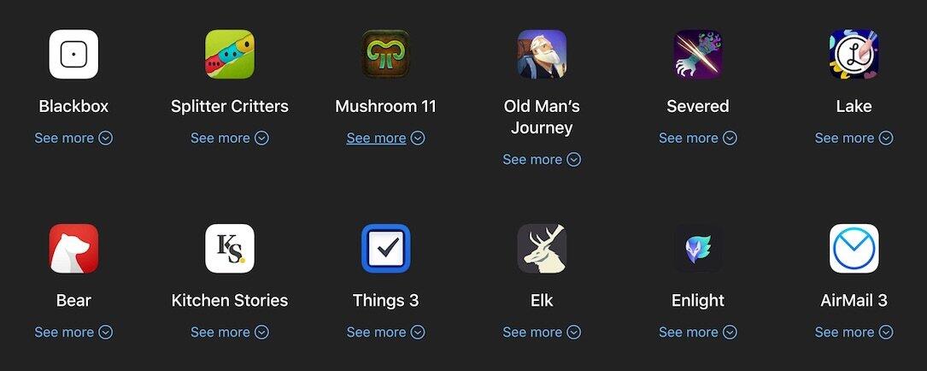Click the Things 3 checkbox icon
The width and height of the screenshot is (927, 371).
(x=385, y=249)
